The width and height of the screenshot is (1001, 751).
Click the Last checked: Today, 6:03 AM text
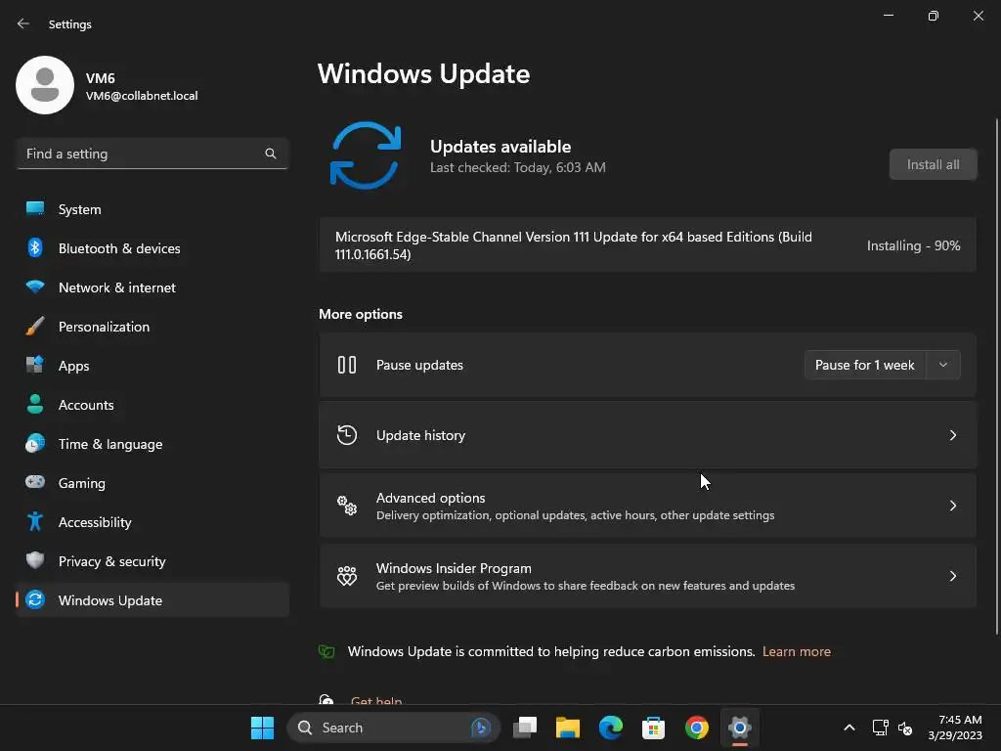[x=518, y=167]
